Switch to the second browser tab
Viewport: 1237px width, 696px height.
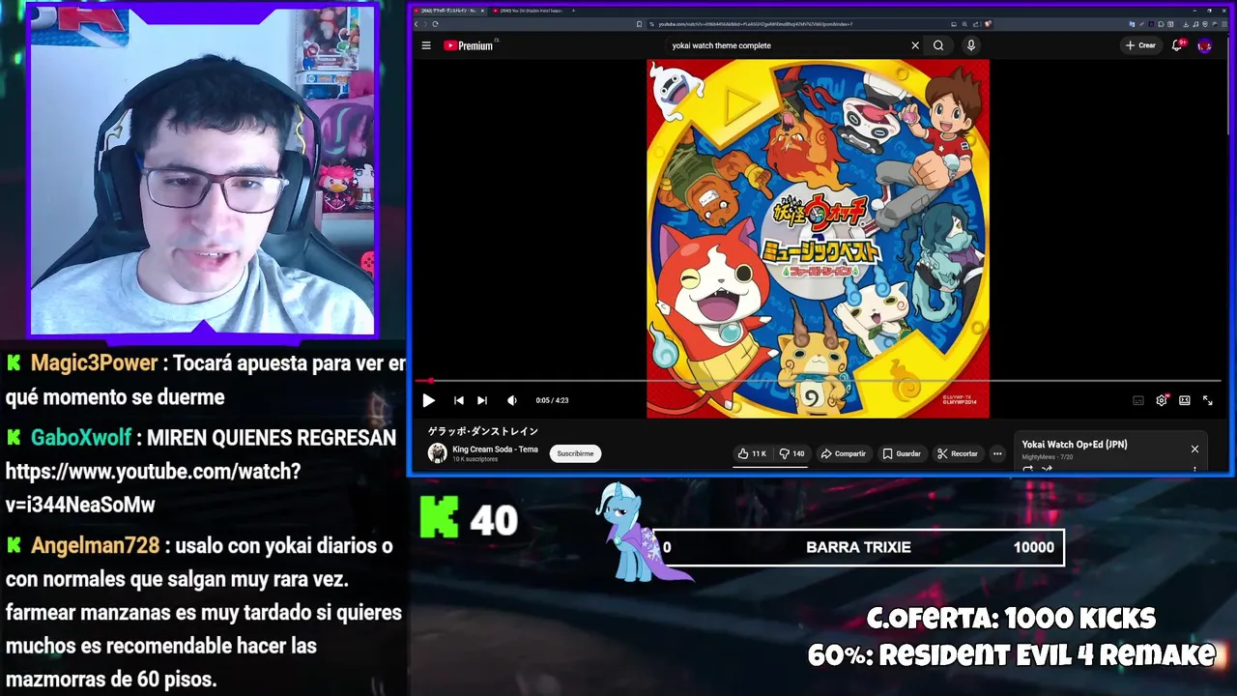pyautogui.click(x=529, y=11)
